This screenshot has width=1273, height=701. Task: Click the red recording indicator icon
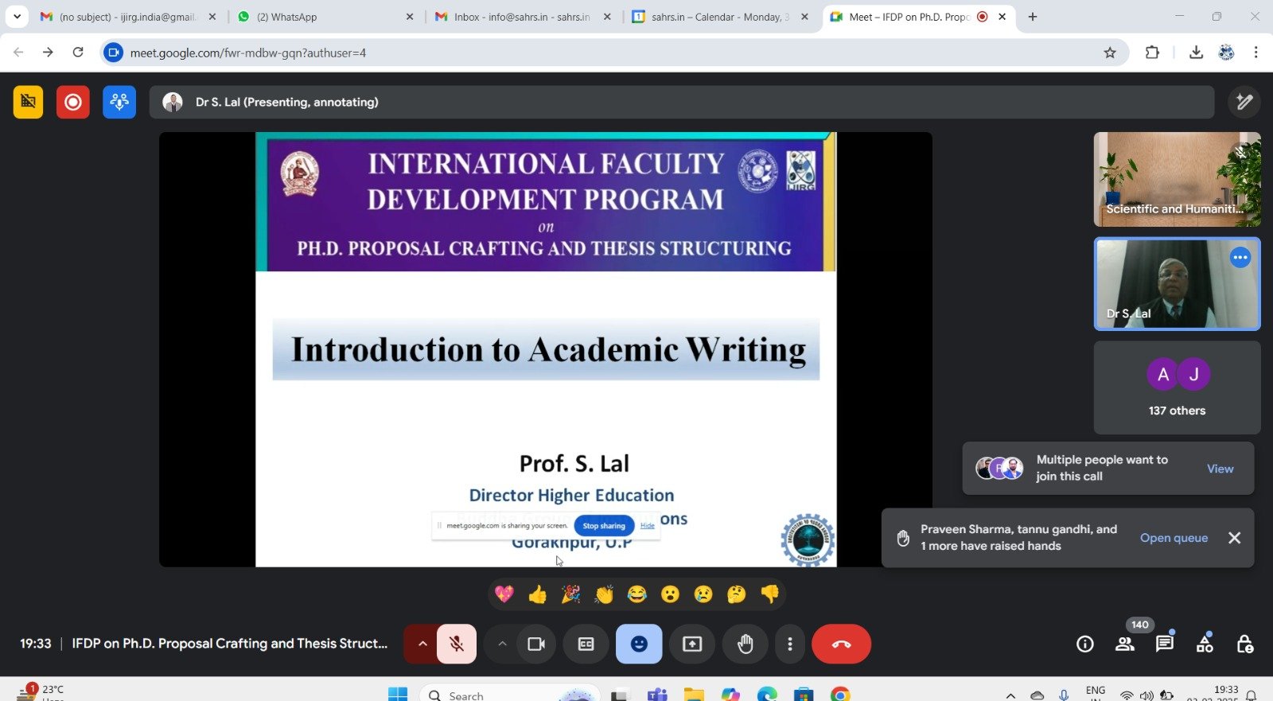point(73,102)
